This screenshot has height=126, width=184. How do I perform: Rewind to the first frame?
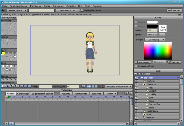pyautogui.click(x=6, y=86)
